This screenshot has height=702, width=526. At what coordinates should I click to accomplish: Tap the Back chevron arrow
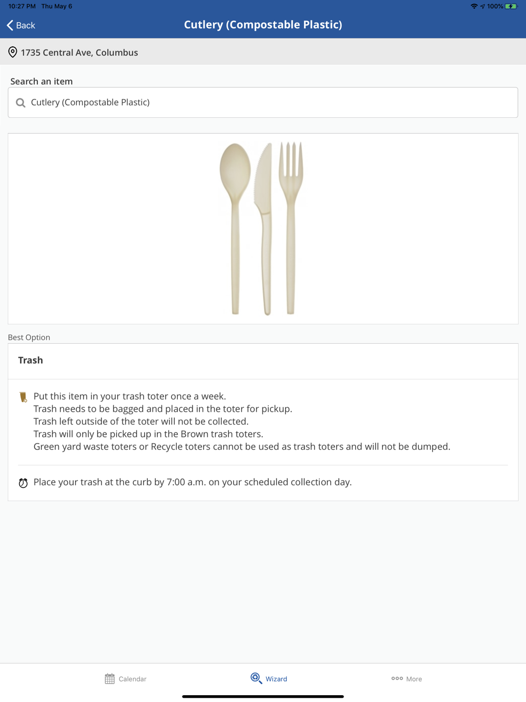coord(10,25)
